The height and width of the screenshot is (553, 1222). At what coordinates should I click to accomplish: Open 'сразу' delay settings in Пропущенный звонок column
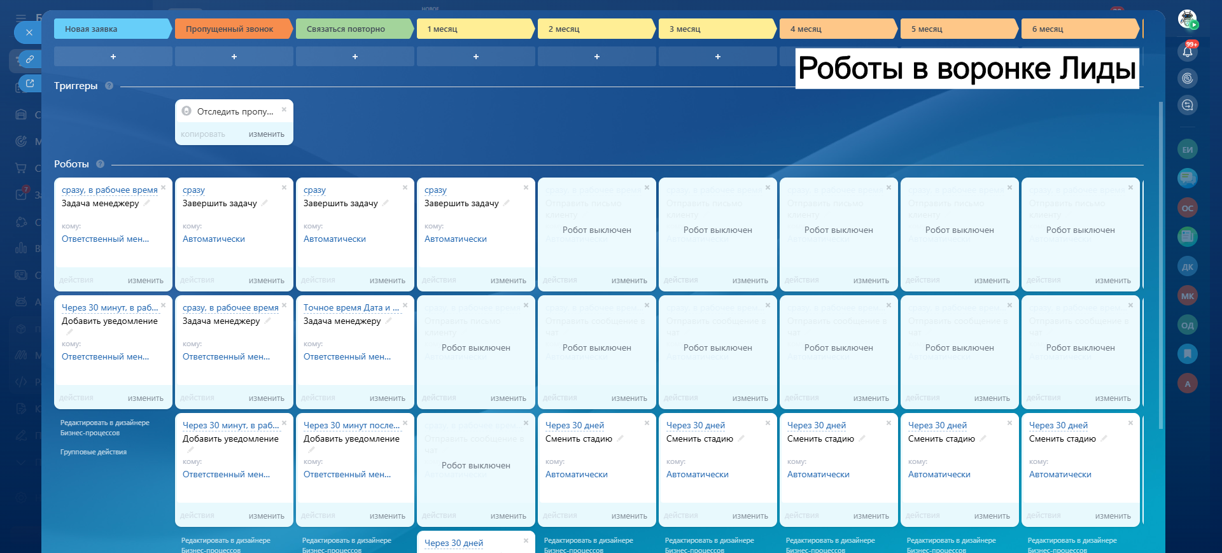(x=193, y=190)
